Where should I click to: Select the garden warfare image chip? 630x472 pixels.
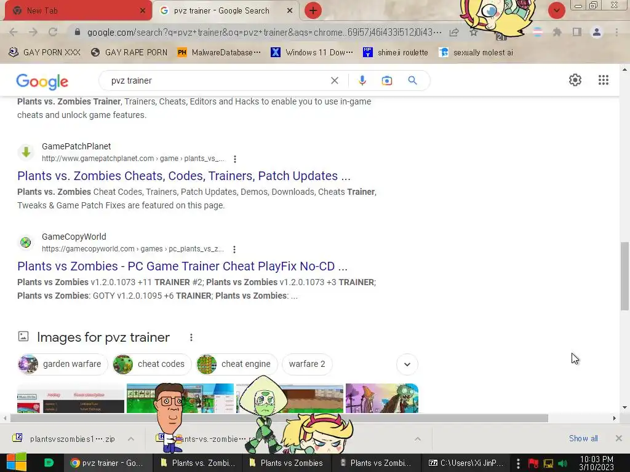coord(63,364)
